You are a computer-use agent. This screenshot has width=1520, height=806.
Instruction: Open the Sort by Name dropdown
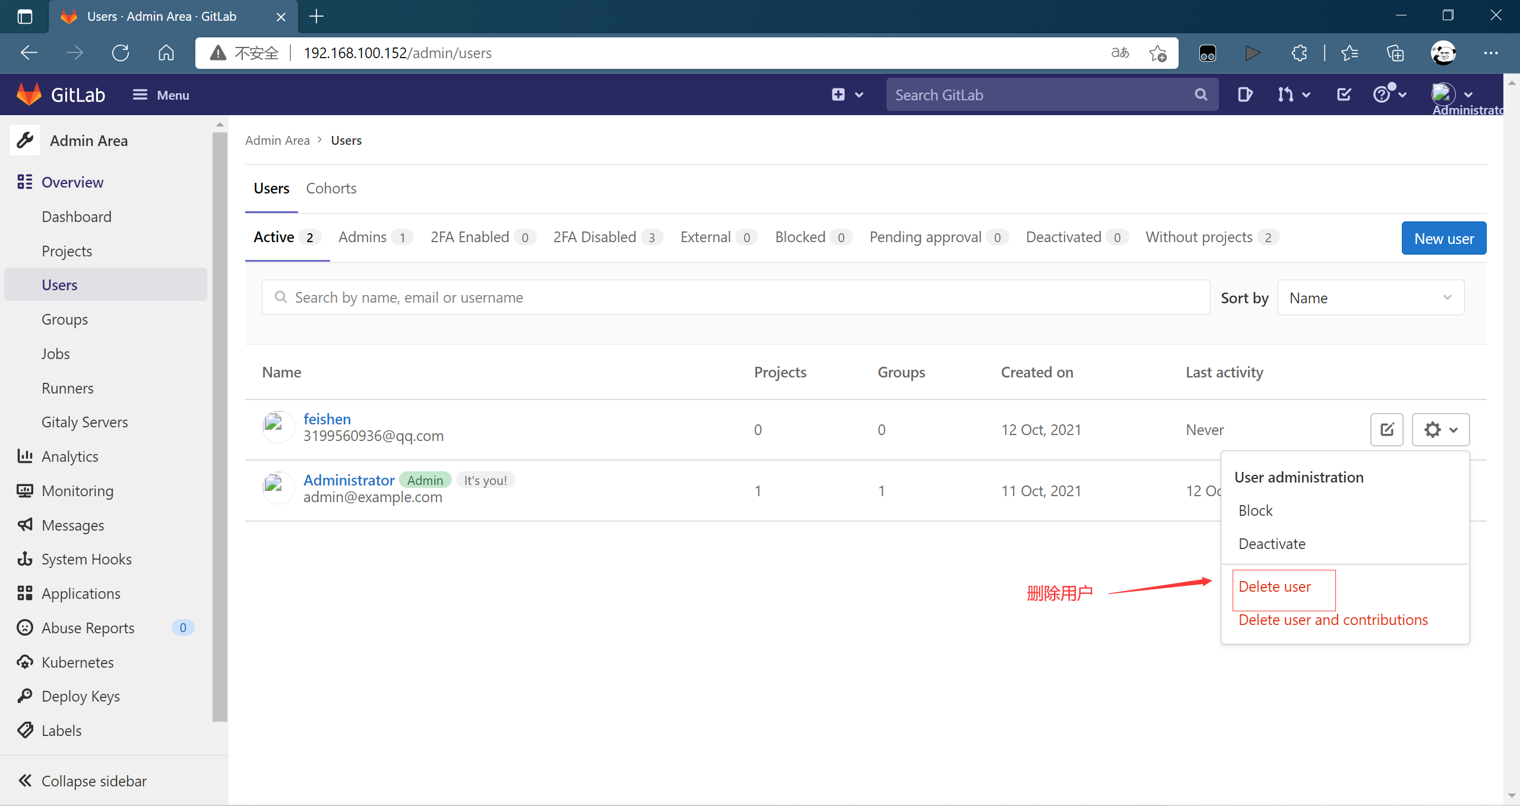1370,298
